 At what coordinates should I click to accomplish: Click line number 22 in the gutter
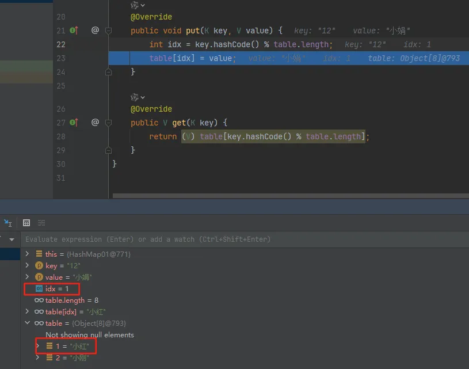[61, 44]
